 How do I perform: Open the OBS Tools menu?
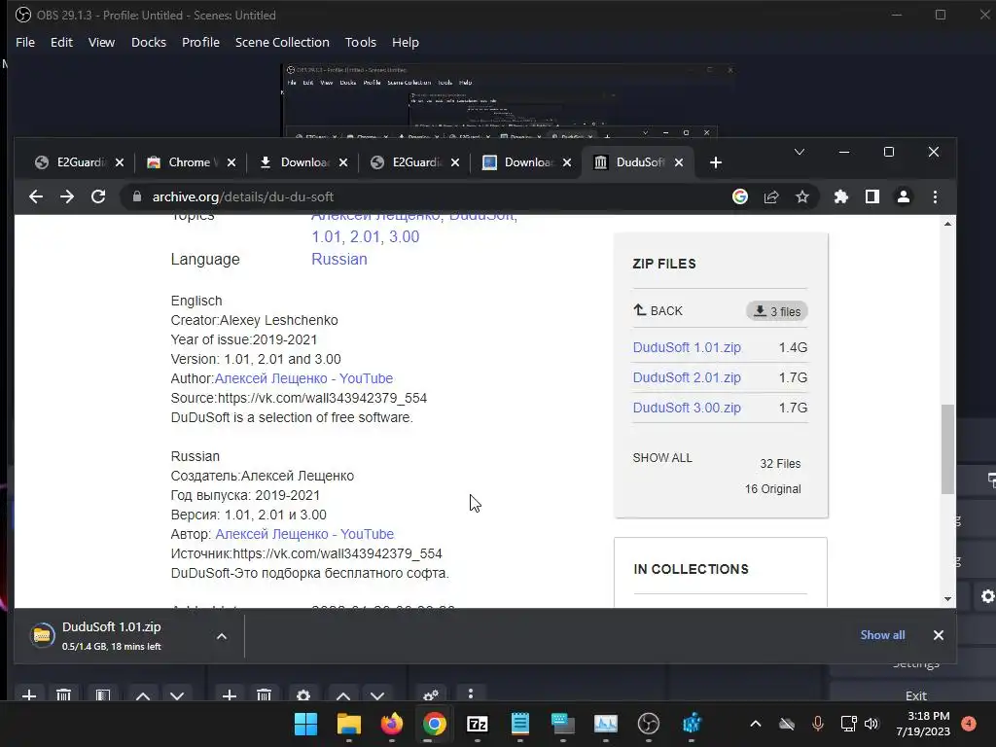pos(361,42)
